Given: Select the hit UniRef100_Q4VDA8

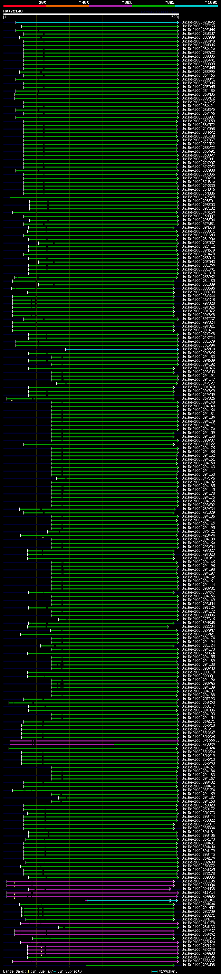Looking at the screenshot, I should [x=198, y=129].
